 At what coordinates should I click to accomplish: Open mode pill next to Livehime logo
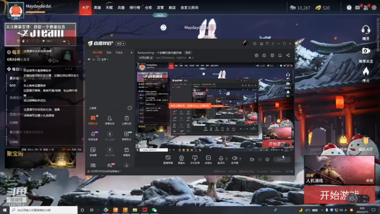click(121, 43)
